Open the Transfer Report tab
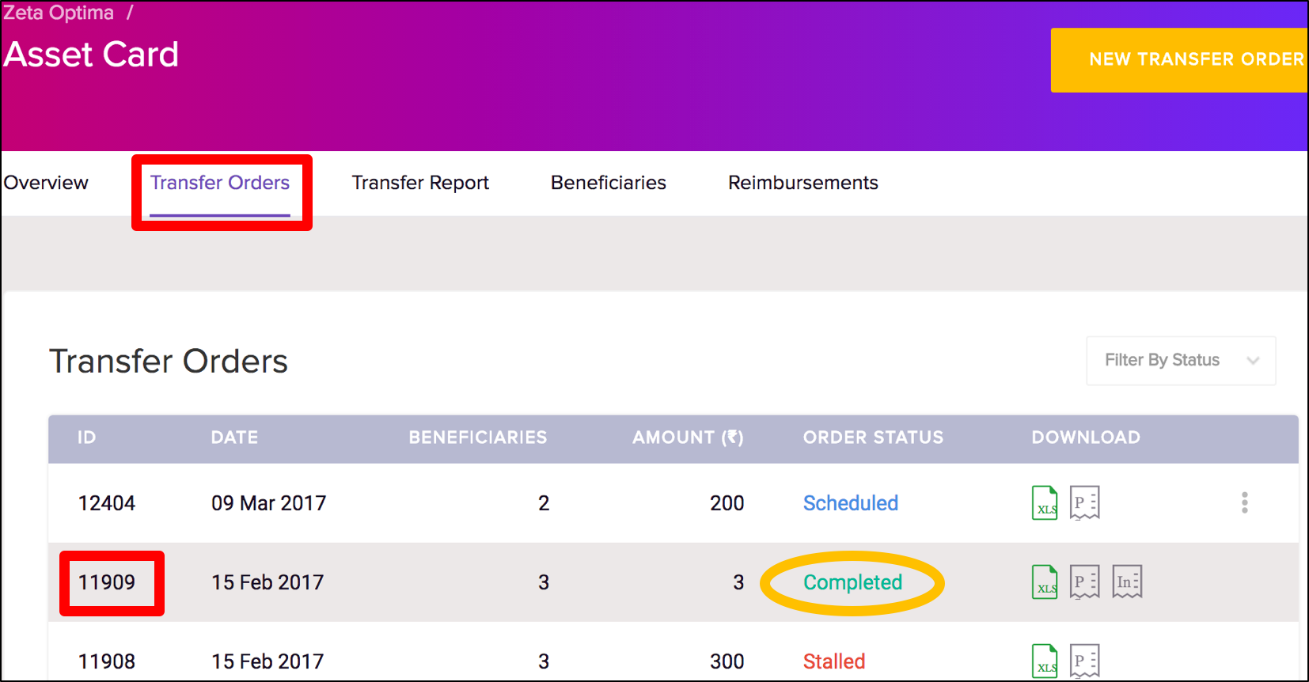The image size is (1309, 682). [420, 183]
